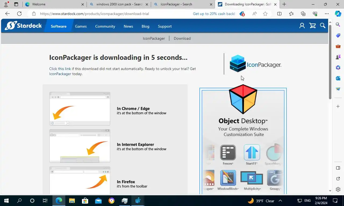Image resolution: width=344 pixels, height=206 pixels.
Task: Click 'Get up to 20% cash back!'
Action: coord(214,14)
